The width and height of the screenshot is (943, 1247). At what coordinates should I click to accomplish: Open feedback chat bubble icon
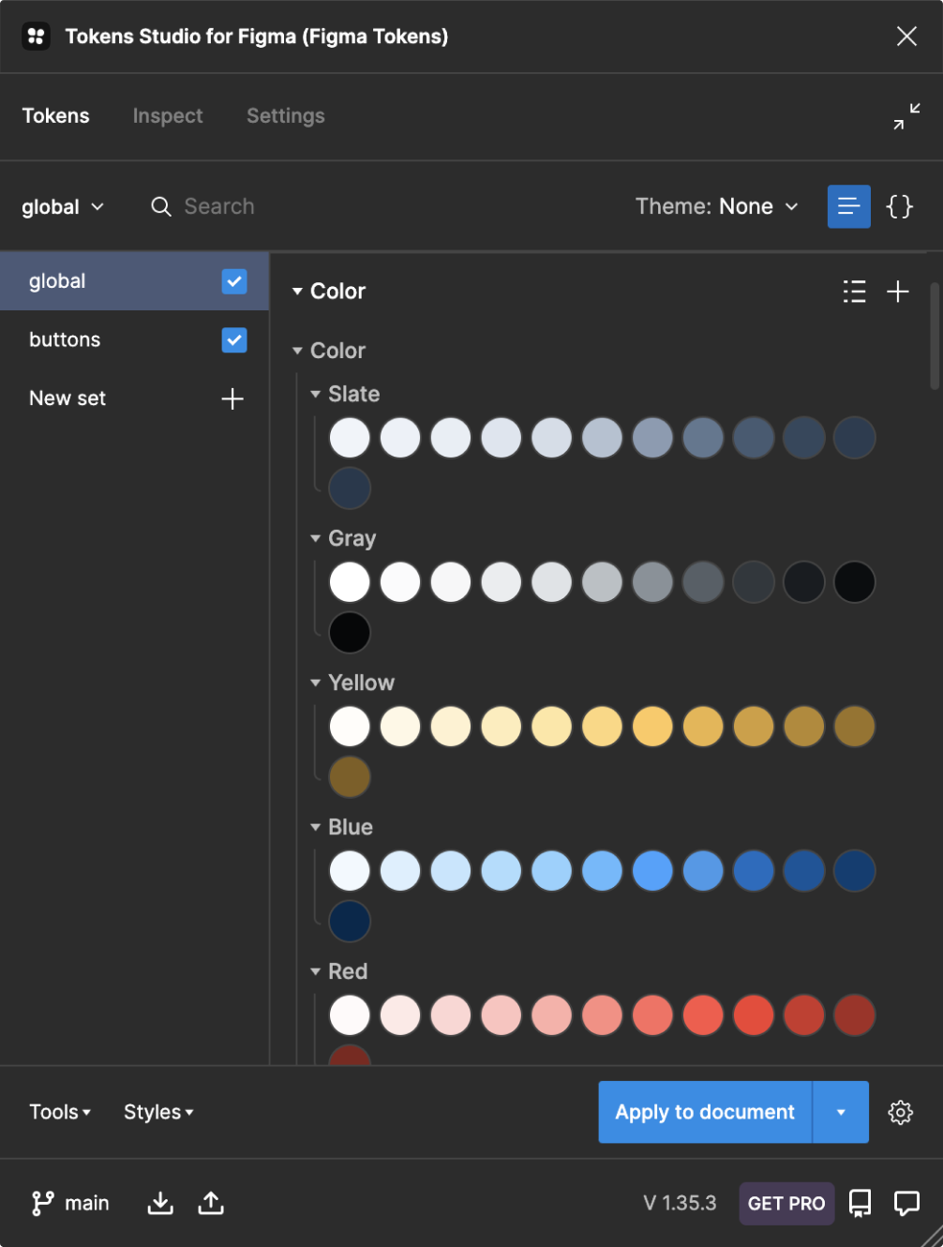coord(907,1203)
